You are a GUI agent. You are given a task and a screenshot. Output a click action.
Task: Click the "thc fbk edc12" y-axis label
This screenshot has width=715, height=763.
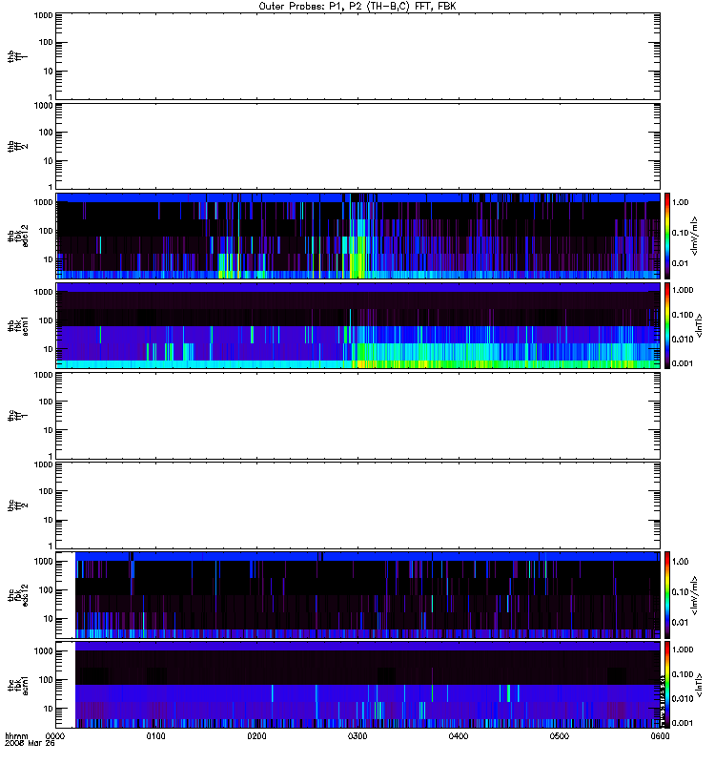click(18, 594)
